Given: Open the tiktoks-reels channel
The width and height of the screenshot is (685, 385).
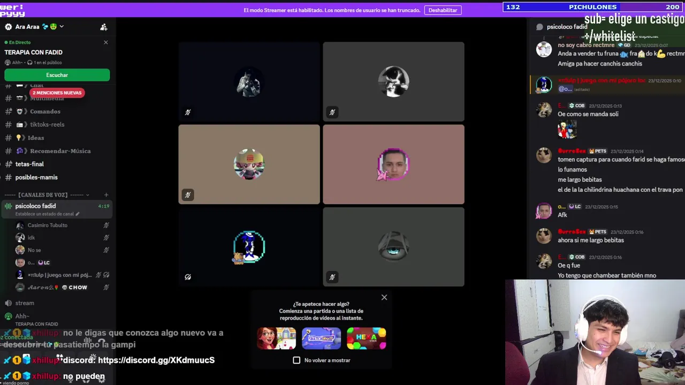Looking at the screenshot, I should (57, 125).
